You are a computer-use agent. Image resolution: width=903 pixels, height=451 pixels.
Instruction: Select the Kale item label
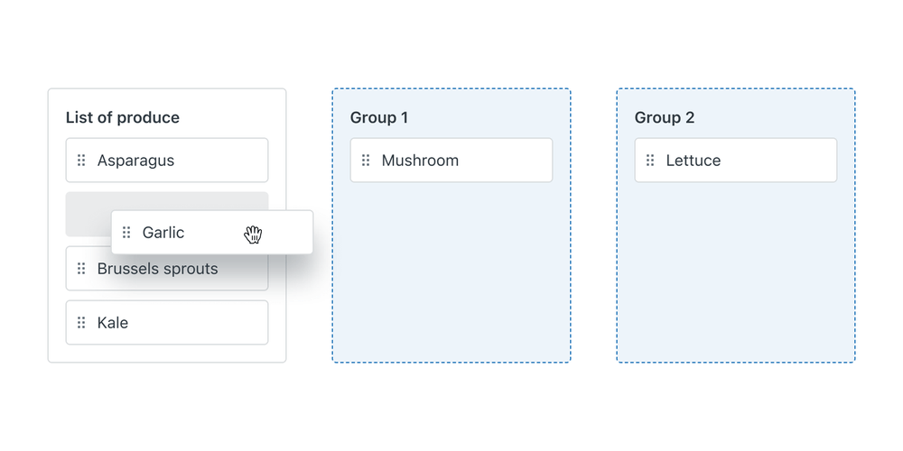point(113,323)
